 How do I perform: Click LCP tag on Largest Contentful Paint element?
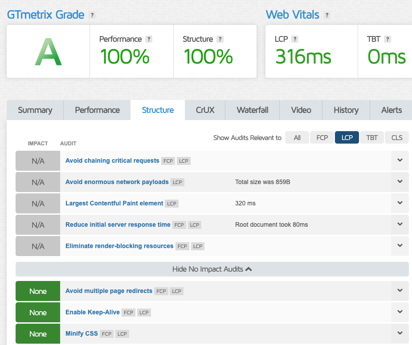tap(171, 204)
